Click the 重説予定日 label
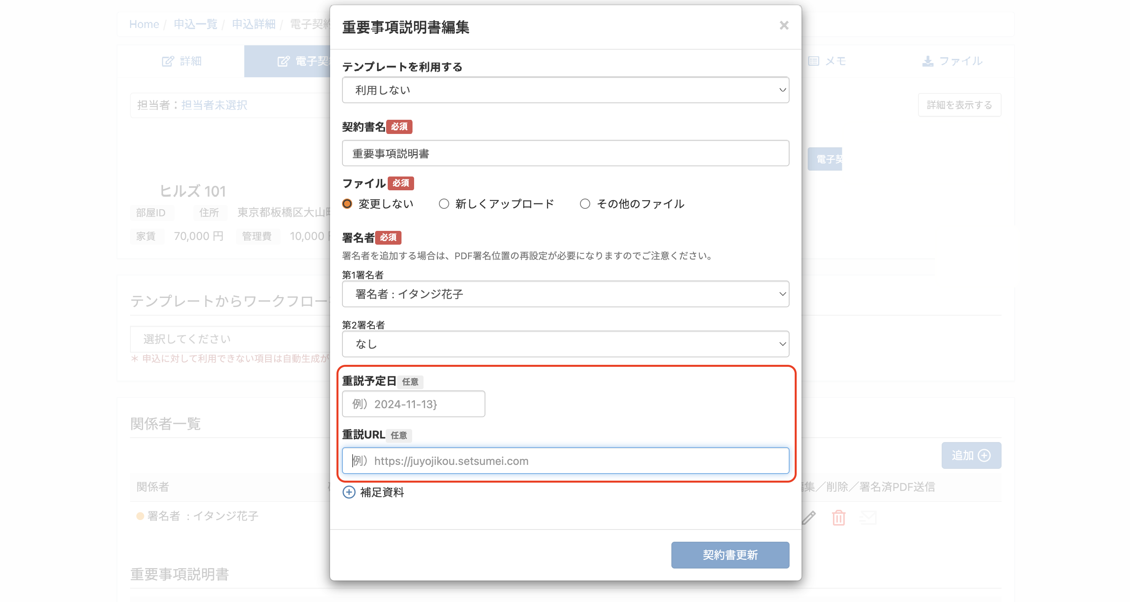Screen dimensions: 1130x602 pos(369,381)
